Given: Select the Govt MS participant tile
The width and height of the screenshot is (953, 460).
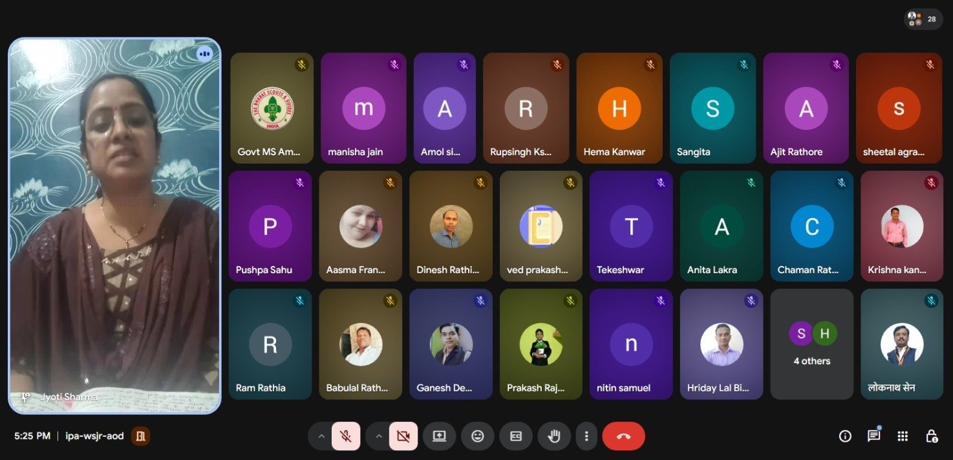Looking at the screenshot, I should point(272,108).
